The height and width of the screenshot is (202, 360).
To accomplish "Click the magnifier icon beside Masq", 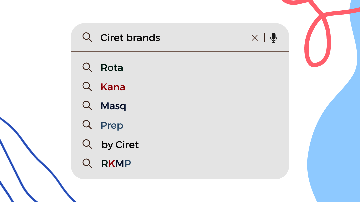I will tap(87, 106).
